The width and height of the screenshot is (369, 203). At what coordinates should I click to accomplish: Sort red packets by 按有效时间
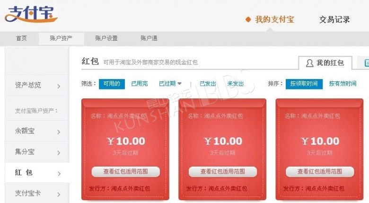343,84
